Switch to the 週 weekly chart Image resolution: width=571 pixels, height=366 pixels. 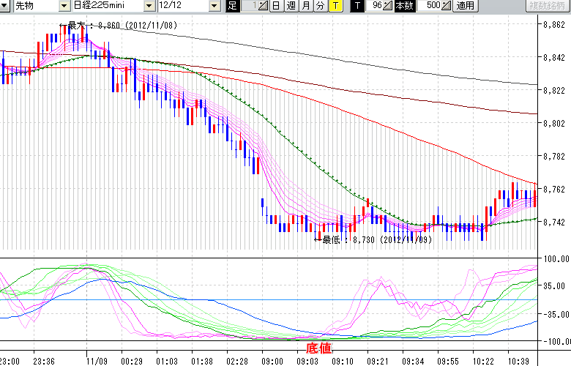tap(291, 6)
